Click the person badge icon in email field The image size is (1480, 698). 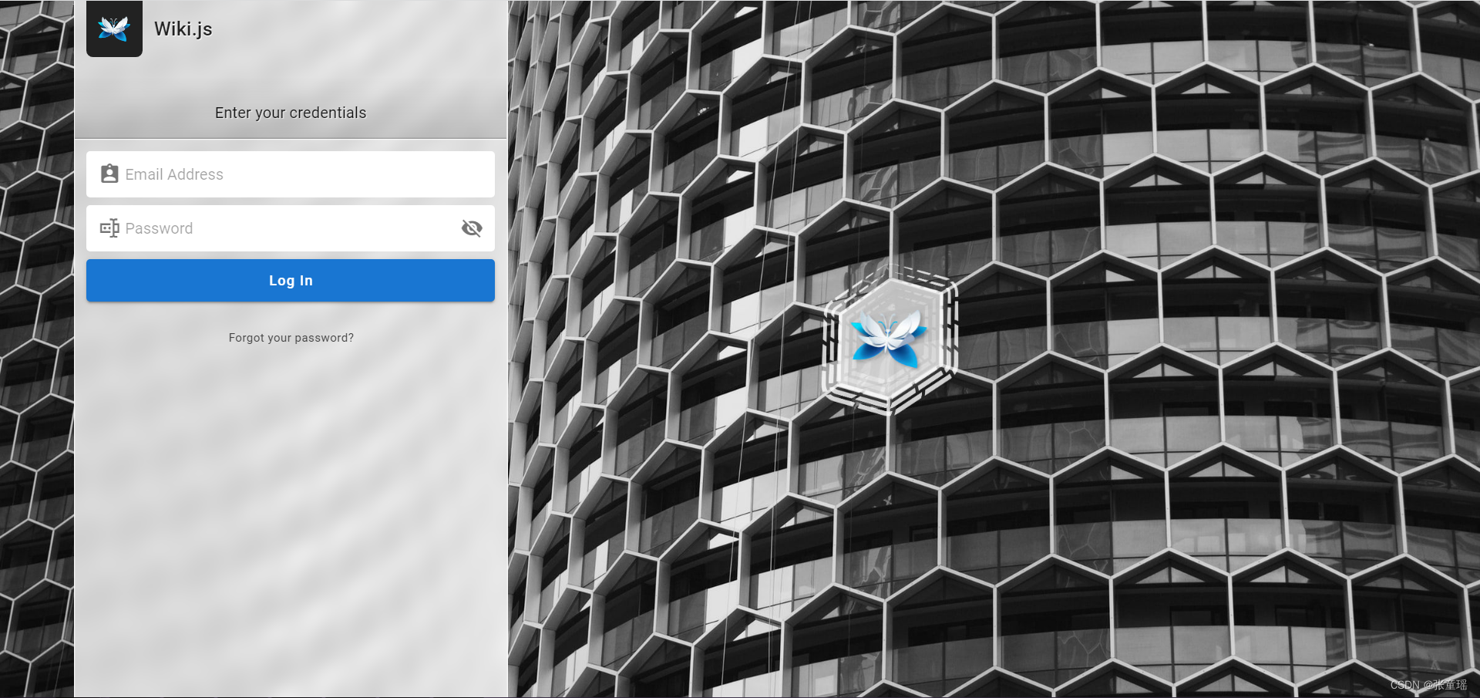[109, 174]
